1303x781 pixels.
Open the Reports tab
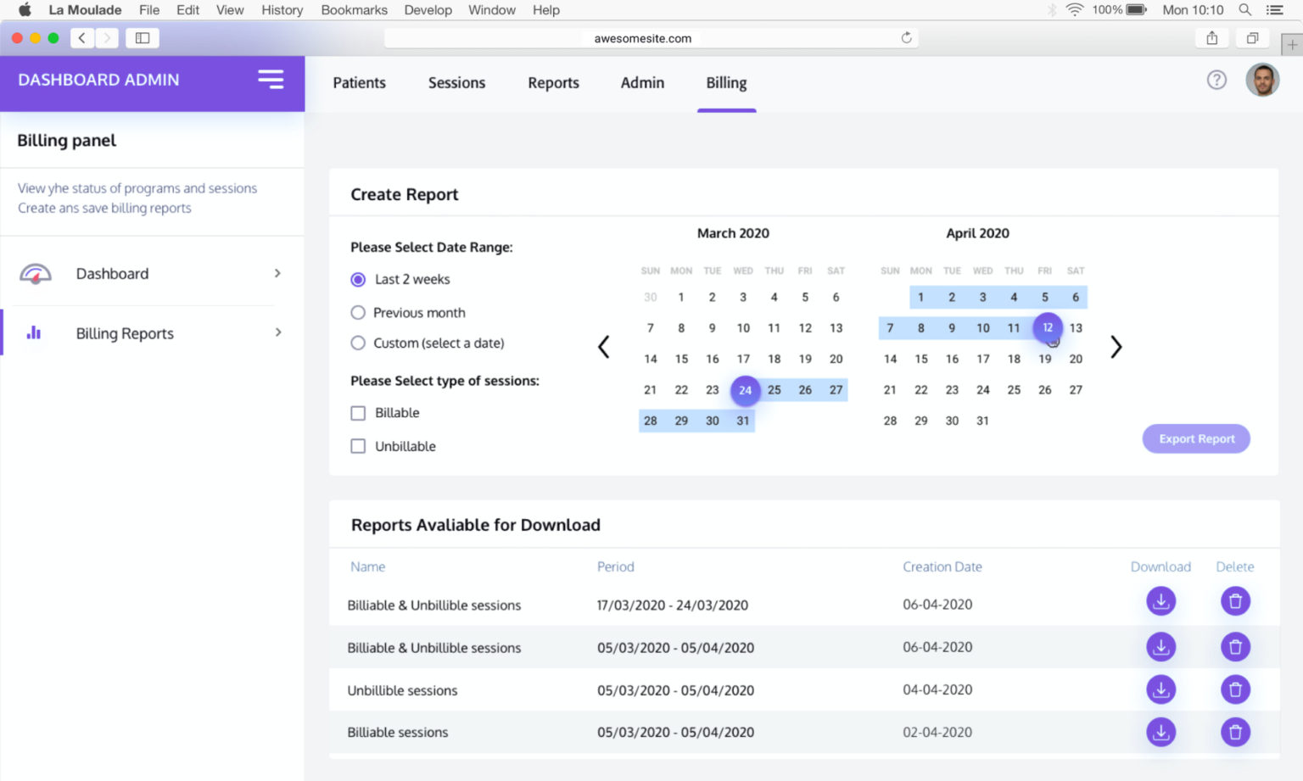coord(553,83)
